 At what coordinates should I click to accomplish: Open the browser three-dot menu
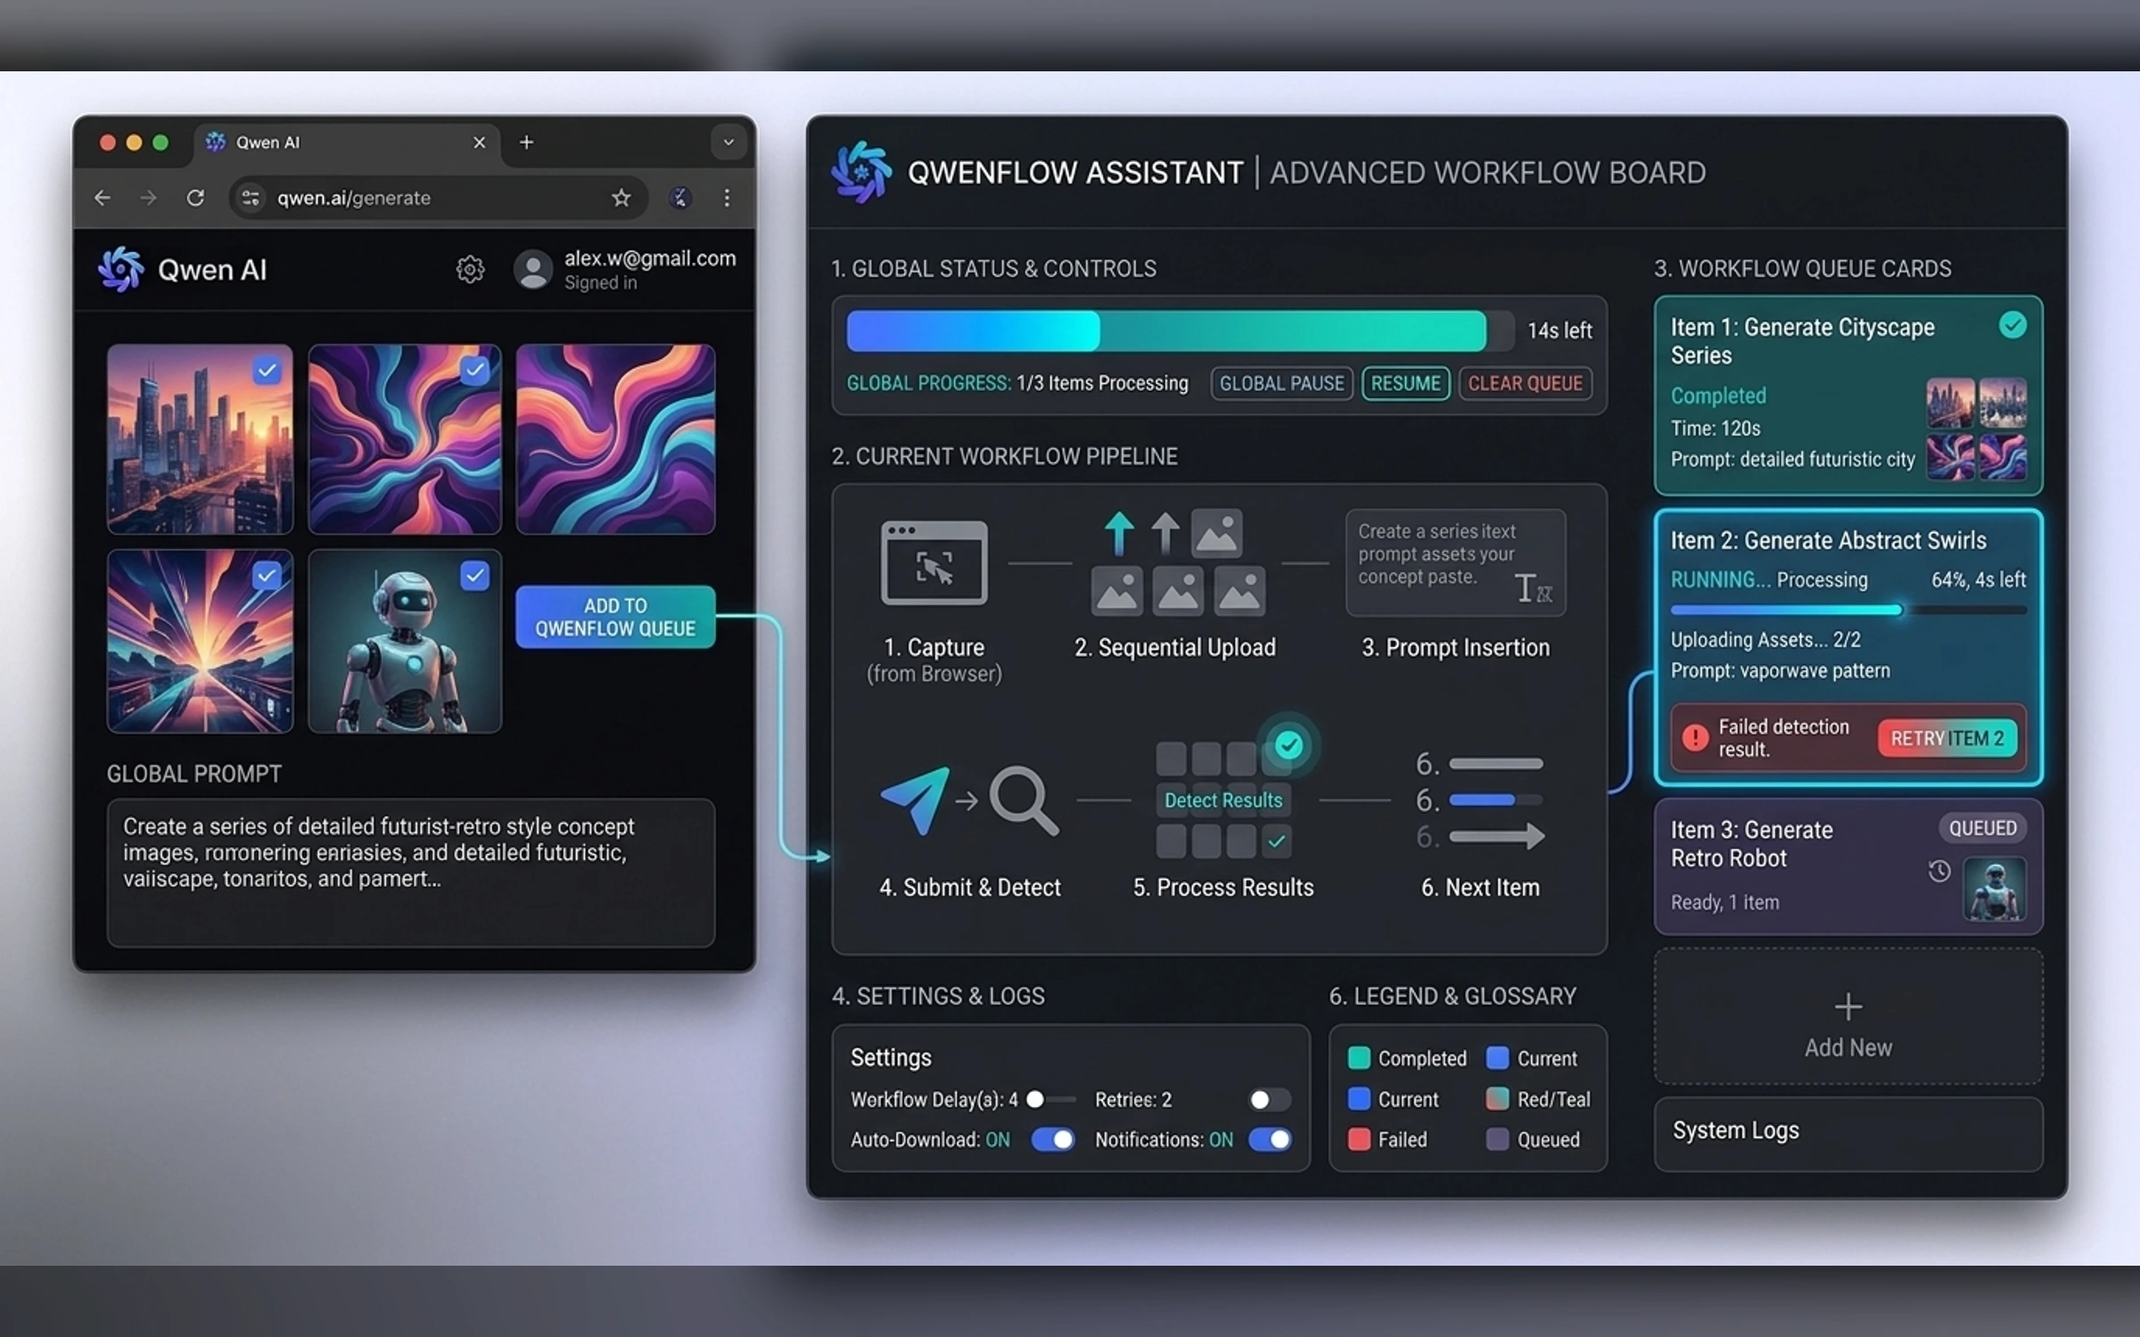click(x=727, y=198)
